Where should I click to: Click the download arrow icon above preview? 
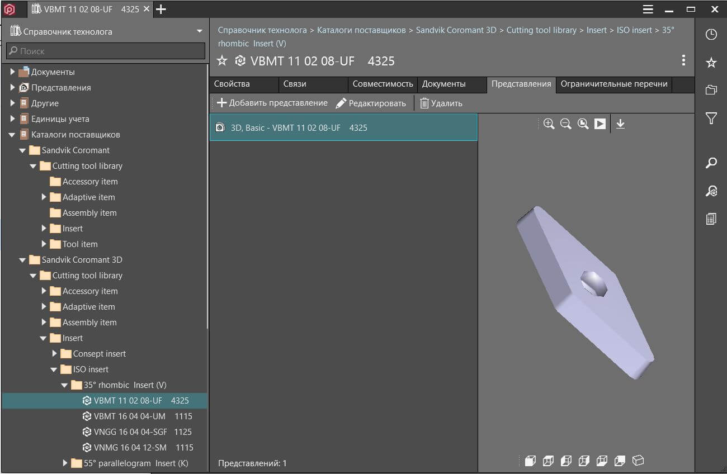click(x=620, y=124)
